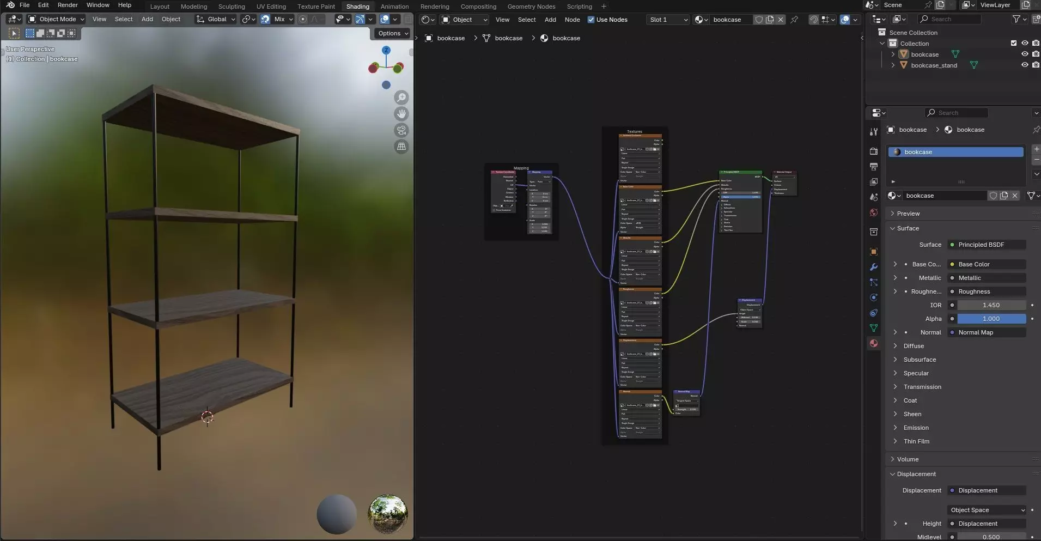Screen dimensions: 1041x541
Task: Unlink material X icon in node editor header
Action: coord(781,20)
